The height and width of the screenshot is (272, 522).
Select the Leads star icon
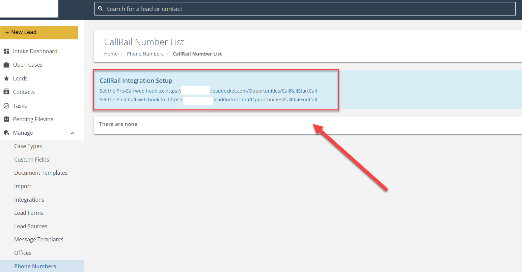pyautogui.click(x=6, y=78)
